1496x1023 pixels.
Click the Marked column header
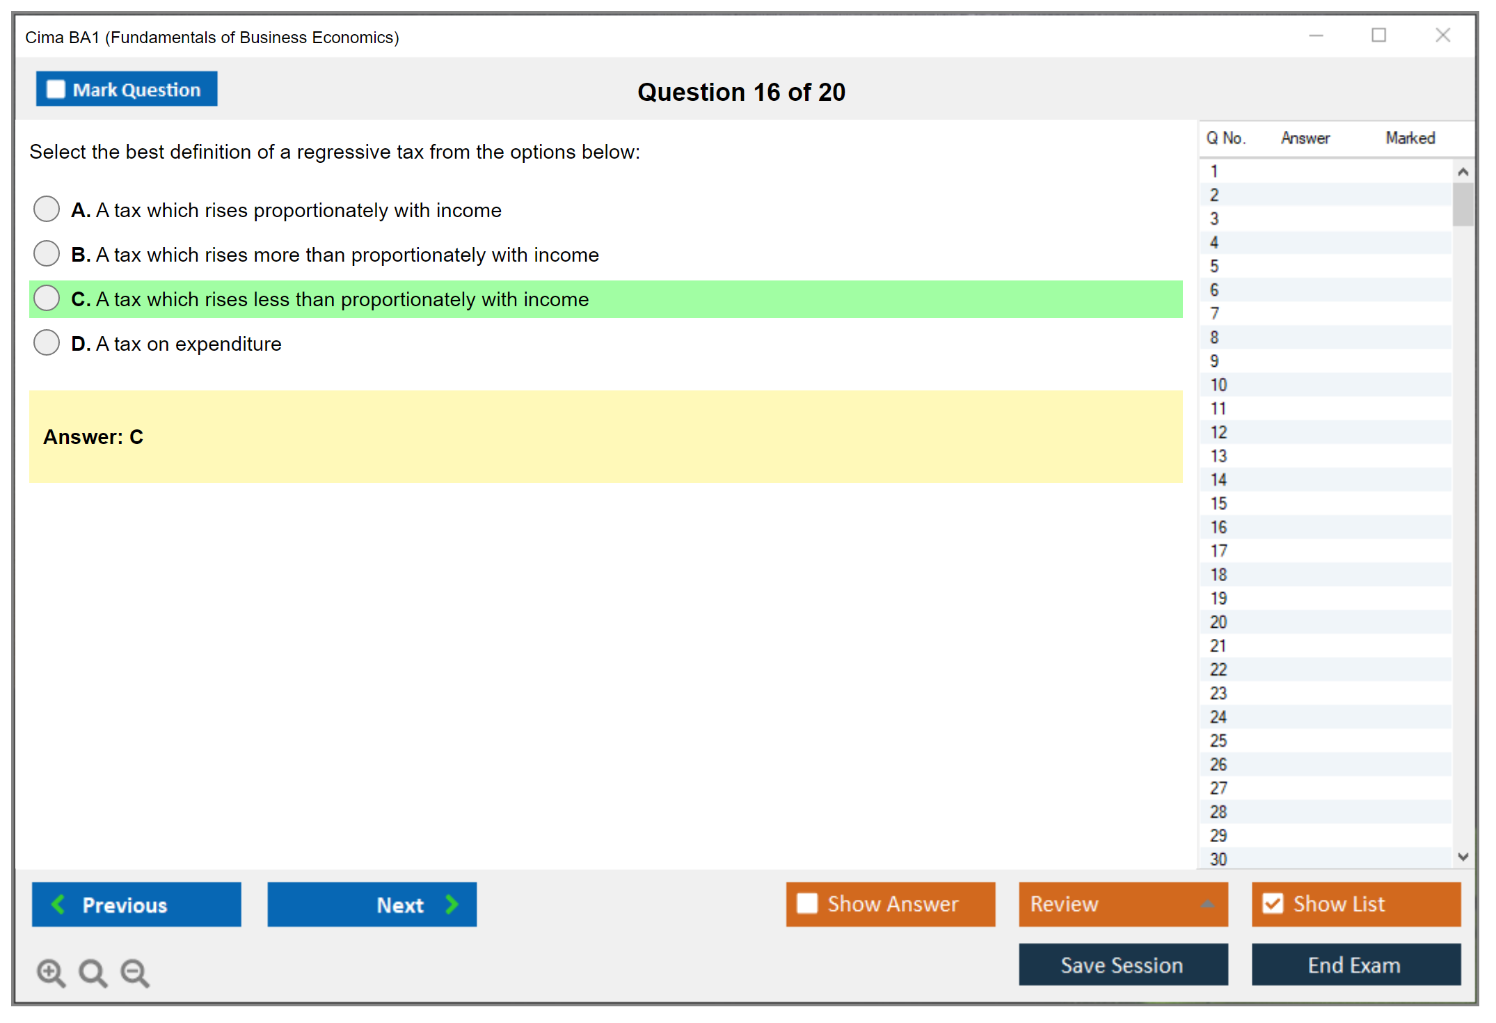(1410, 138)
